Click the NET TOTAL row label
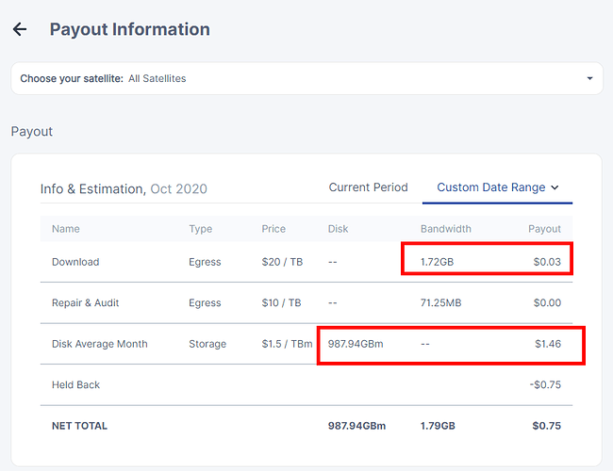 (x=79, y=426)
